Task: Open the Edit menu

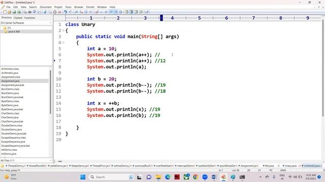Action: (x=16, y=7)
